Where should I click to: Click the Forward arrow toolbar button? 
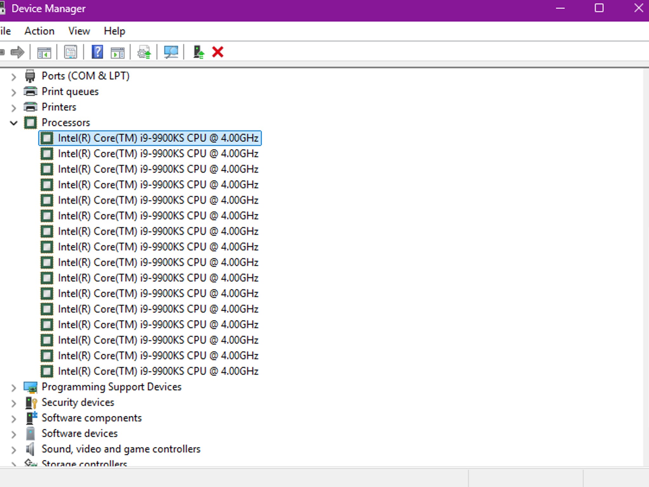(x=17, y=52)
